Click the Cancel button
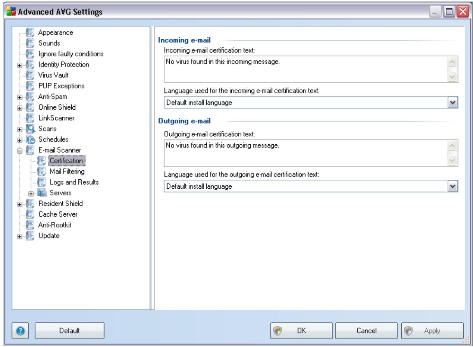This screenshot has width=473, height=347. [x=366, y=330]
